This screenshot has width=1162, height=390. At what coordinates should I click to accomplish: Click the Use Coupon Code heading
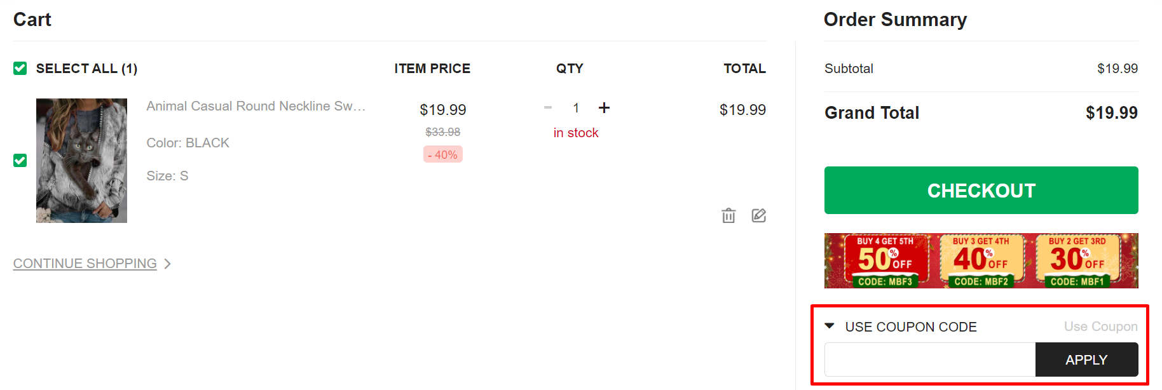pos(911,326)
